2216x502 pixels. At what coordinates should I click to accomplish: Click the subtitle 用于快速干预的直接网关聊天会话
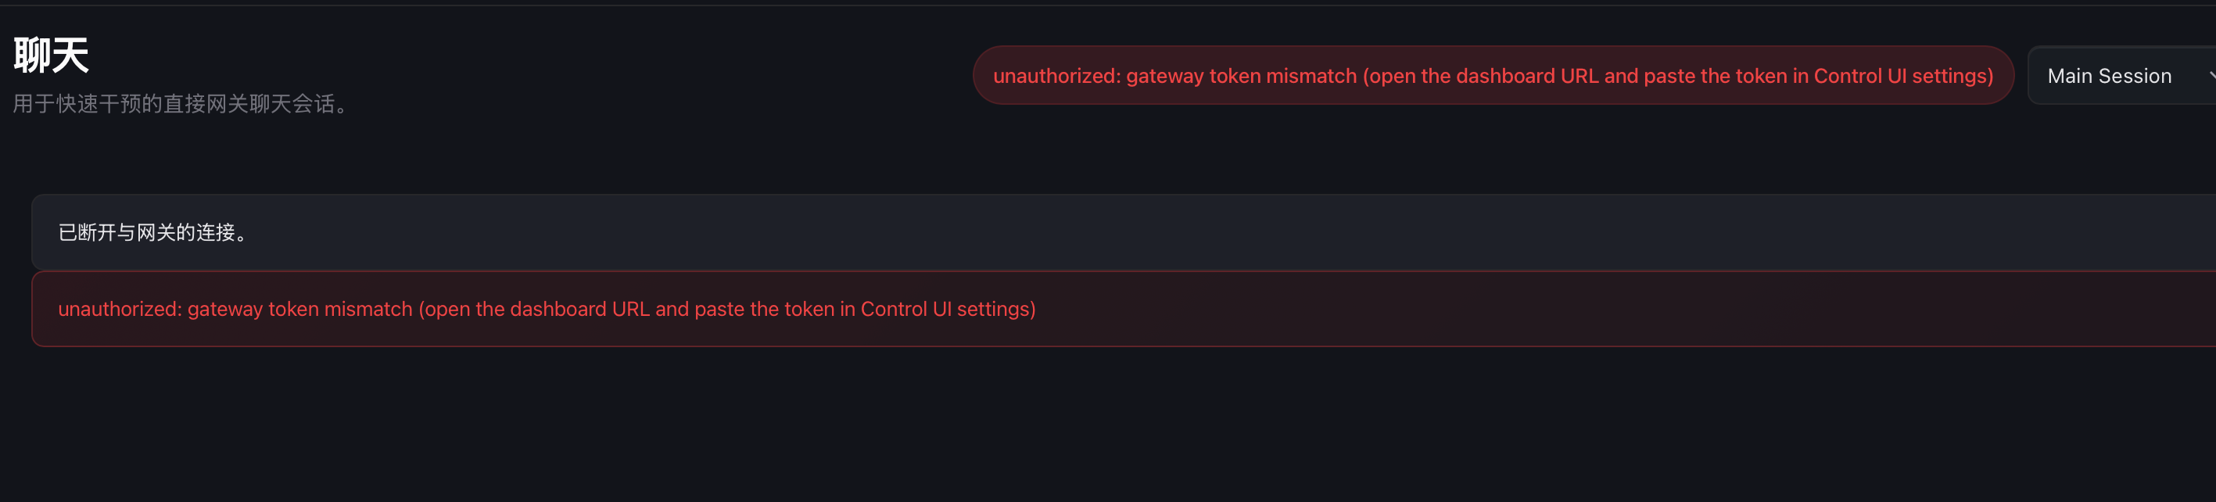click(x=181, y=104)
